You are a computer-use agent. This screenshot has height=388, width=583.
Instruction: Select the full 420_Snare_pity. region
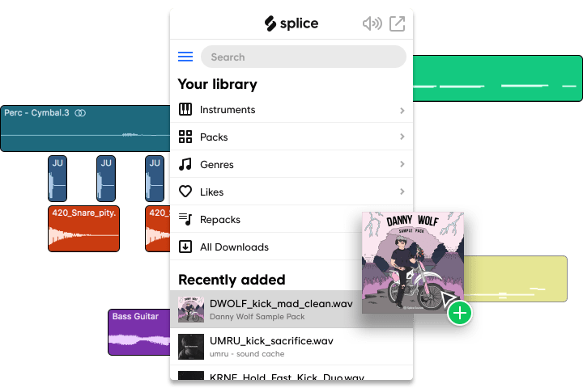pos(83,229)
